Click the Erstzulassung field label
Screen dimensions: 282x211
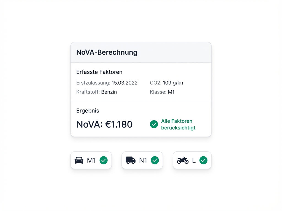pos(93,83)
